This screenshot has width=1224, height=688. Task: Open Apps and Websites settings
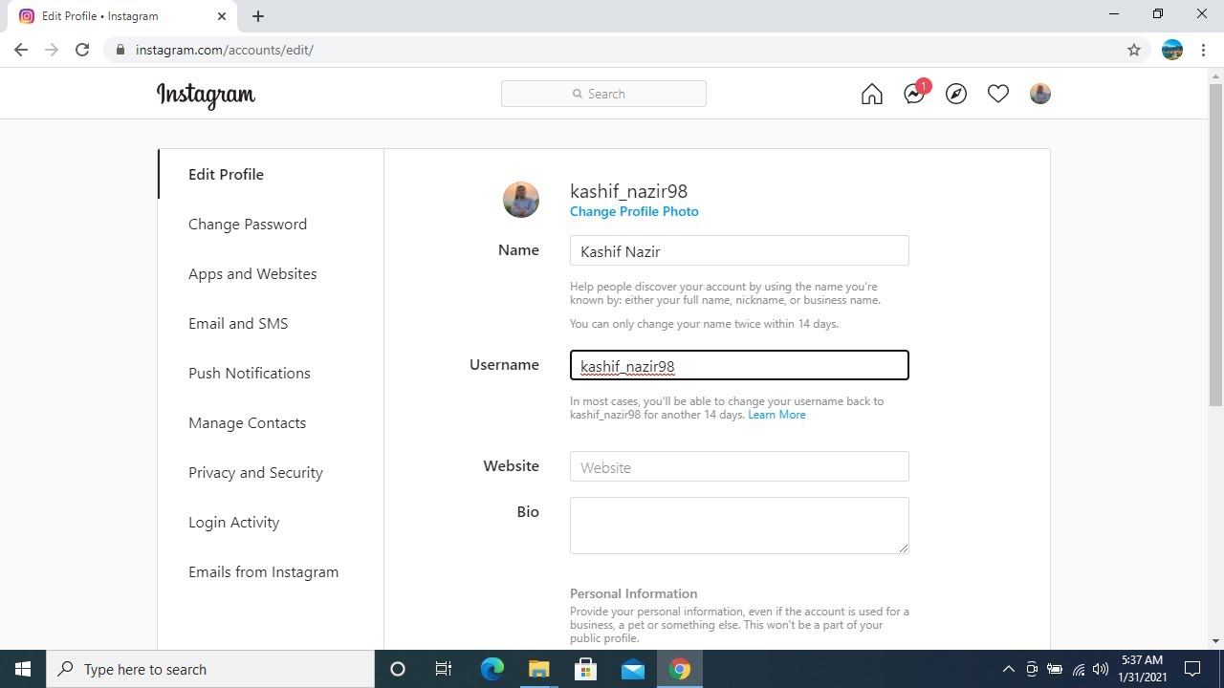pyautogui.click(x=252, y=273)
